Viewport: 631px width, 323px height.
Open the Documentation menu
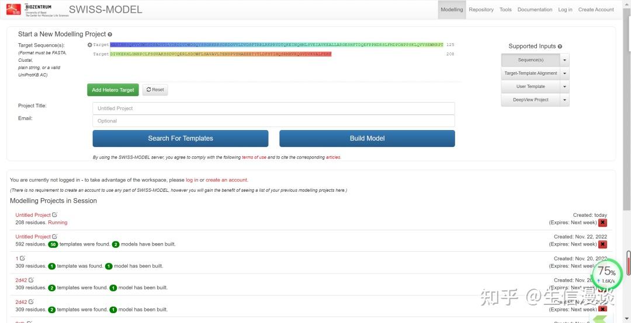(x=535, y=10)
